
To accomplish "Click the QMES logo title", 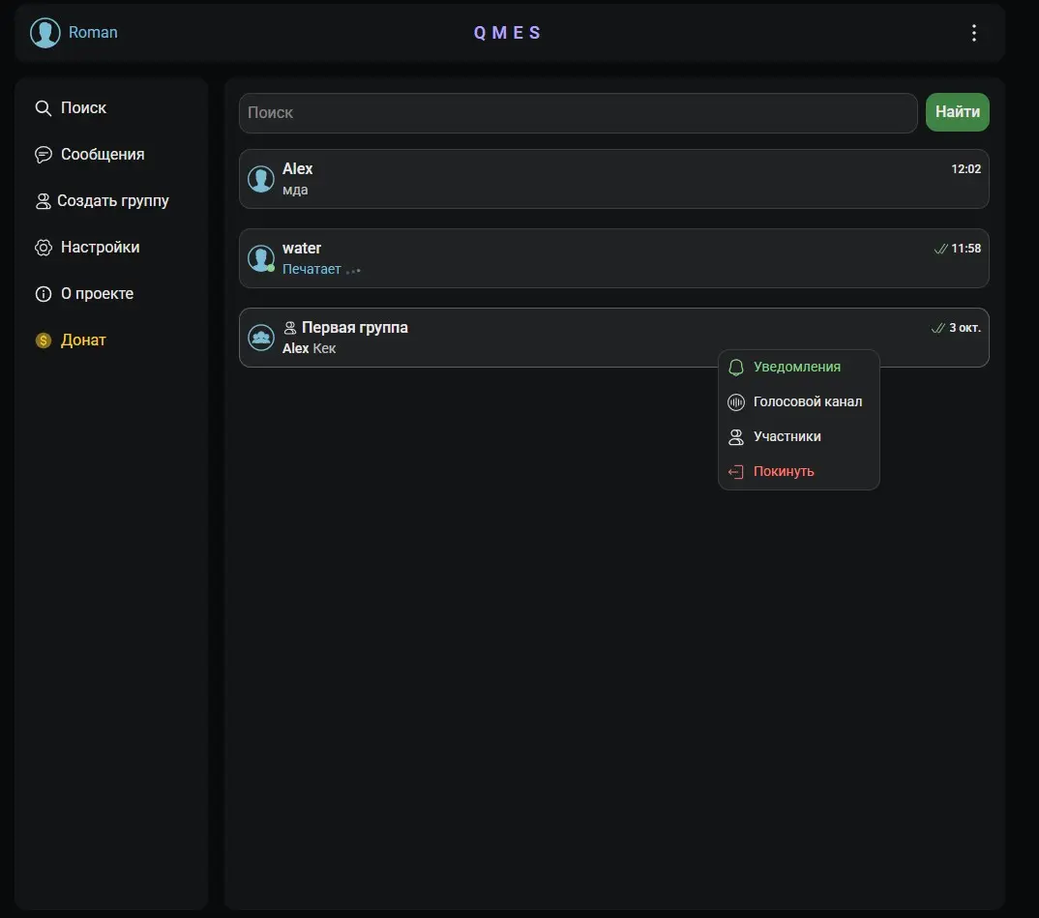I will [508, 33].
